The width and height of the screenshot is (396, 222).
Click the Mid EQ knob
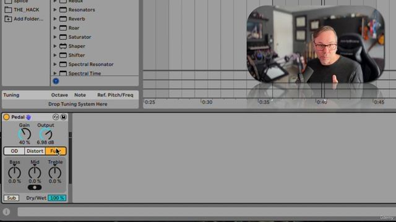pyautogui.click(x=35, y=173)
